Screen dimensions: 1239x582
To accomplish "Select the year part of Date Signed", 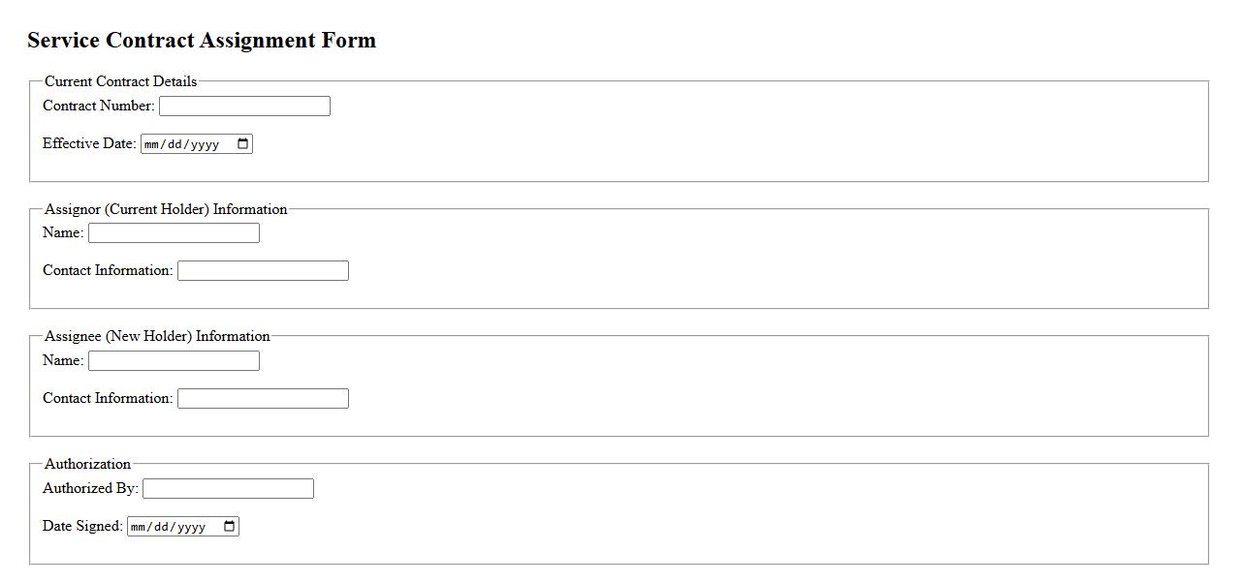I will (x=190, y=528).
